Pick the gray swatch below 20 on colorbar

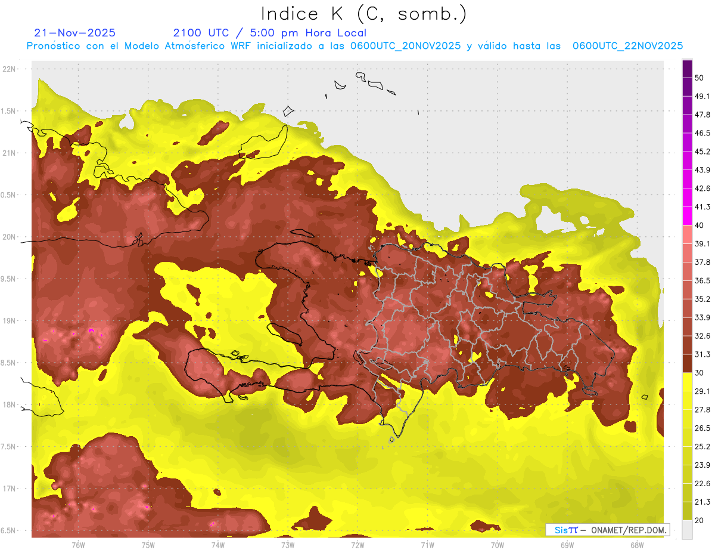(x=687, y=530)
